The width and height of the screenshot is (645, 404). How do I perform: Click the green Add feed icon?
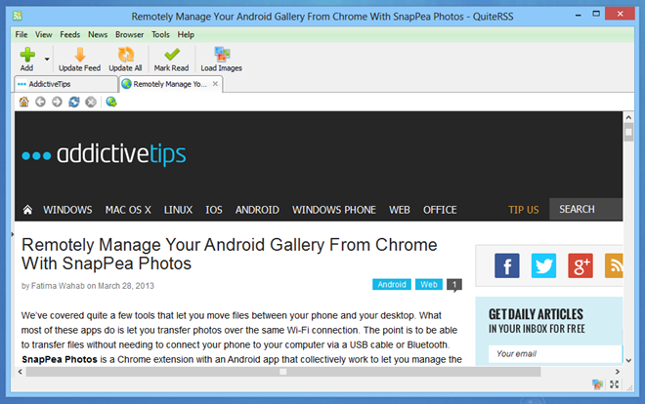27,55
